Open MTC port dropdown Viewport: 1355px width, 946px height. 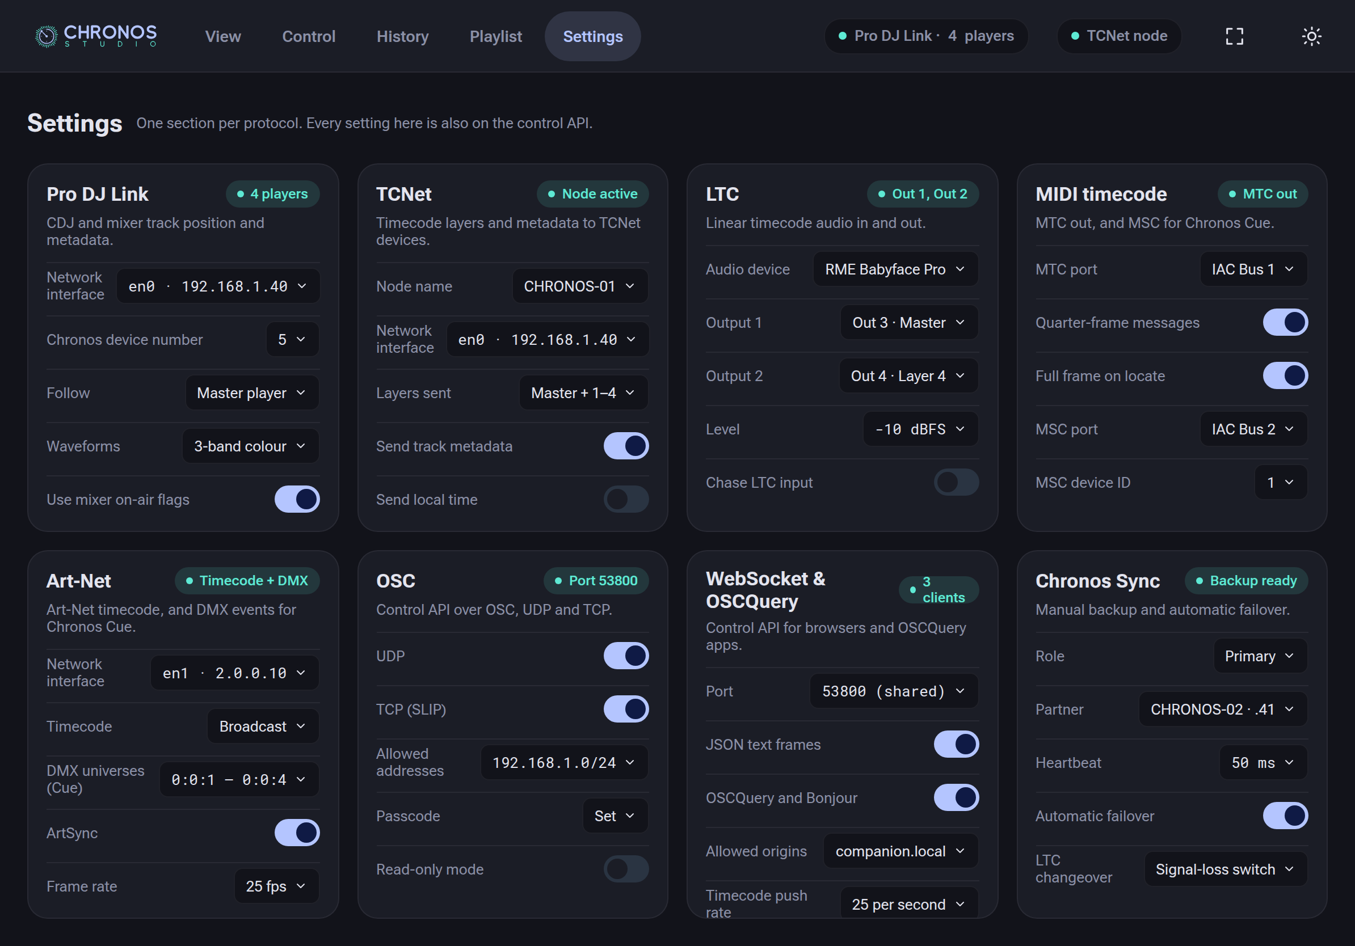(1254, 269)
